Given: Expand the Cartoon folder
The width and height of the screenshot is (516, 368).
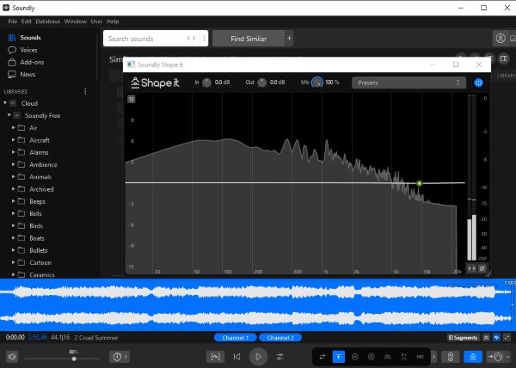Looking at the screenshot, I should 13,262.
